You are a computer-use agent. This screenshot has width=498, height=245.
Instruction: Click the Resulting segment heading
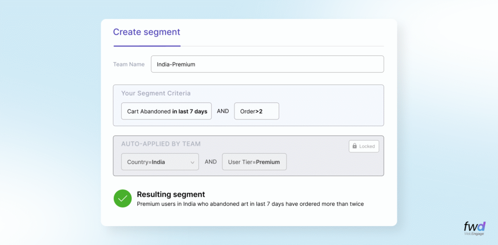(171, 194)
